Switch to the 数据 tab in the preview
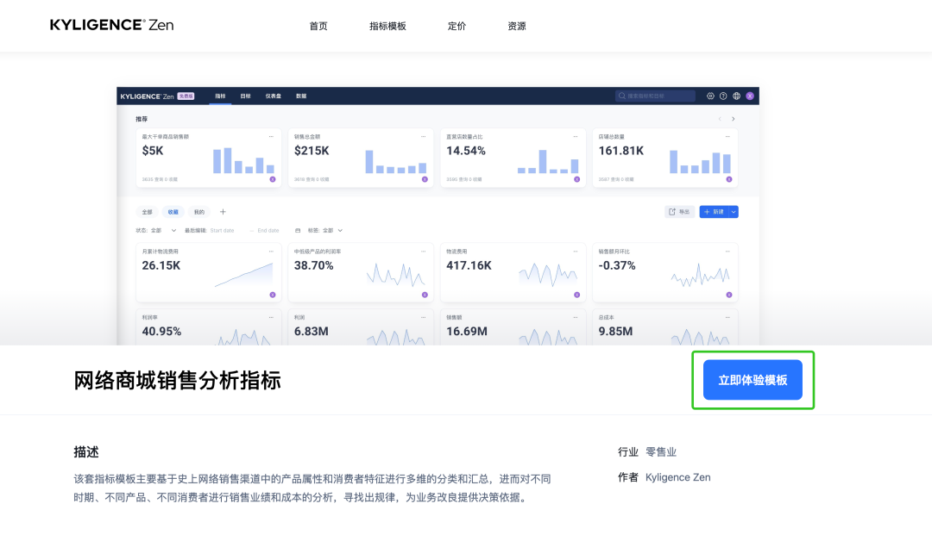 pyautogui.click(x=301, y=96)
